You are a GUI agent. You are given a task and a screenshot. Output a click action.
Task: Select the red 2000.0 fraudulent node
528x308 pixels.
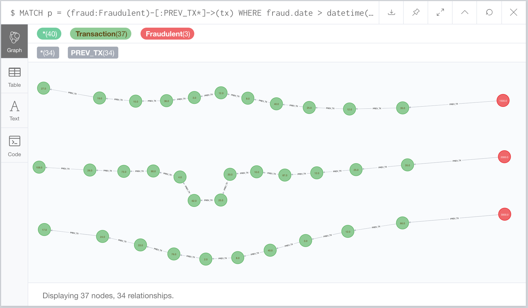tap(504, 157)
